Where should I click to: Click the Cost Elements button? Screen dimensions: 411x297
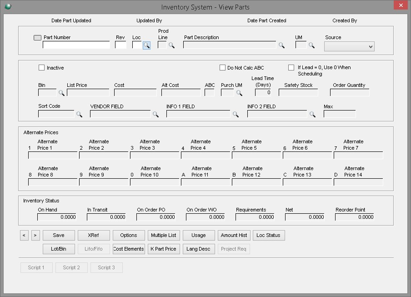click(x=129, y=249)
